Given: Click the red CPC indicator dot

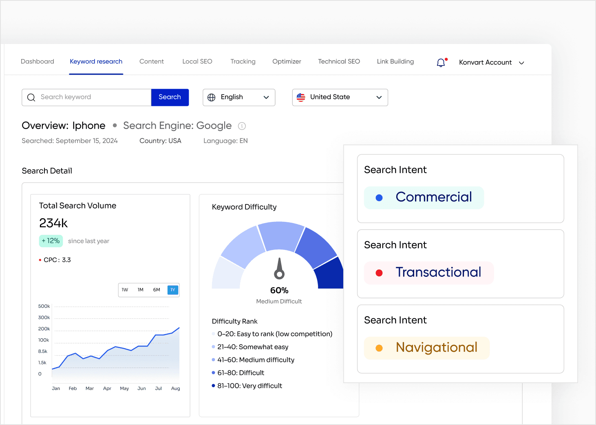Looking at the screenshot, I should [40, 260].
